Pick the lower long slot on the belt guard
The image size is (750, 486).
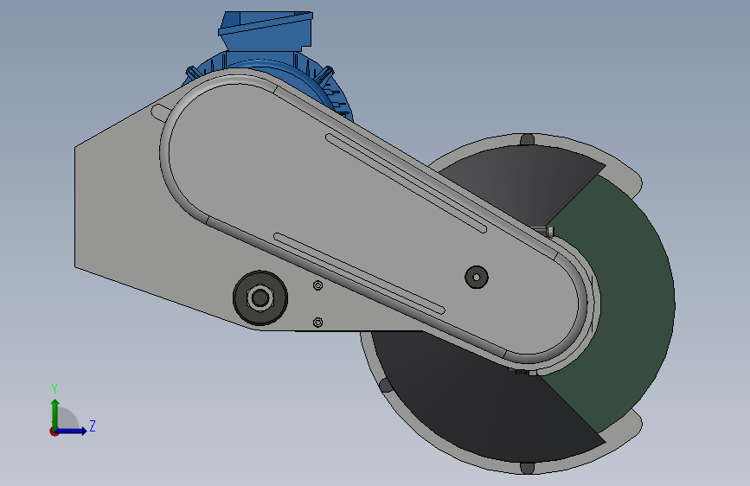[359, 273]
